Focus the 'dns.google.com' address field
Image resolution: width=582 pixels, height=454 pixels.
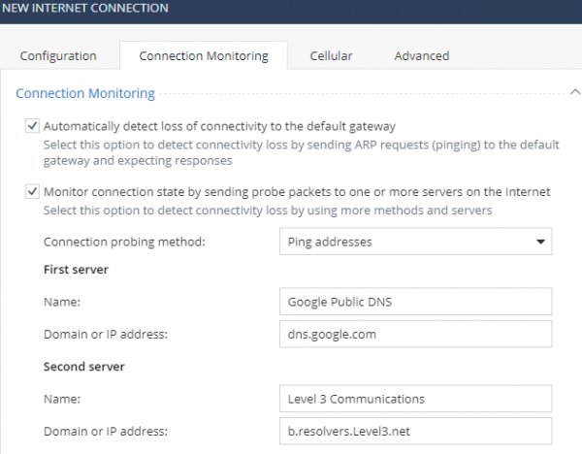click(x=414, y=335)
